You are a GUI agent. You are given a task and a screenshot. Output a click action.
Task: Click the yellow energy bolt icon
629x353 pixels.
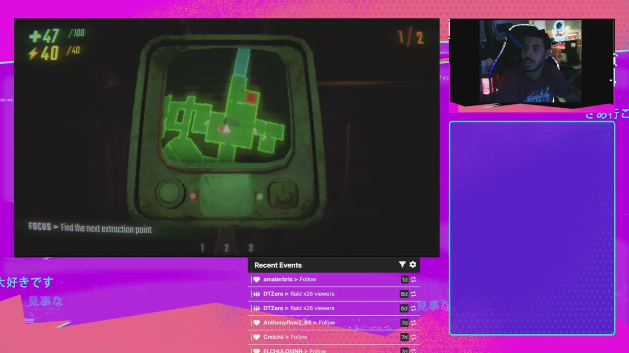point(33,53)
